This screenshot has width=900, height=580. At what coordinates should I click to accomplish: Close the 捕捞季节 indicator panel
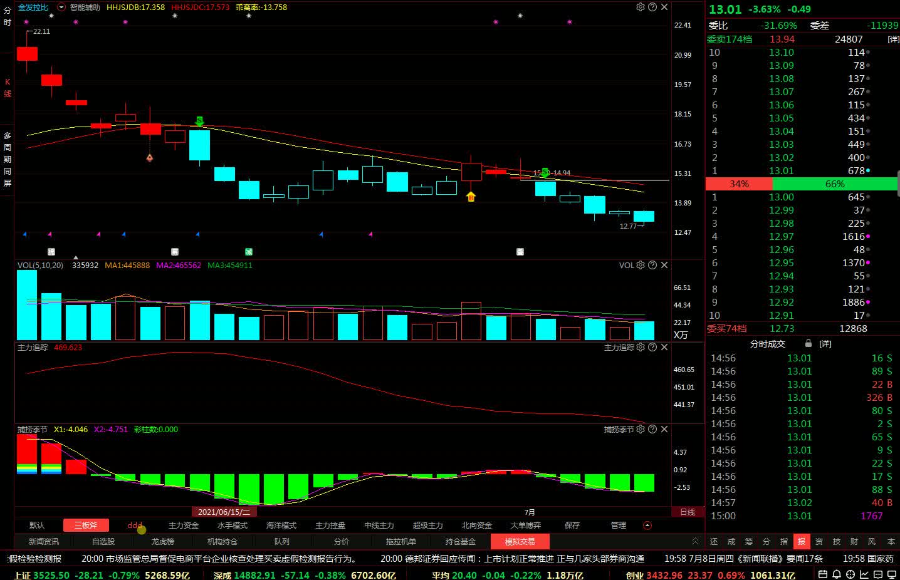click(664, 429)
